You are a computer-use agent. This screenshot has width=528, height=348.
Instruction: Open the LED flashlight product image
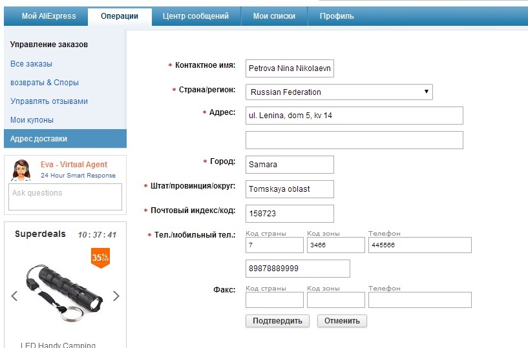coord(65,291)
